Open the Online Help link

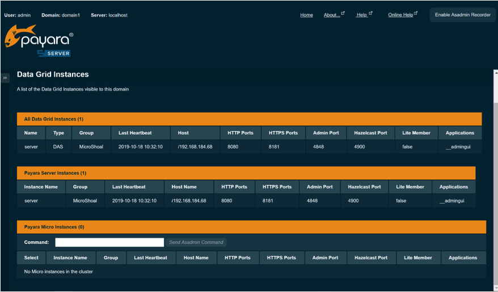[400, 15]
